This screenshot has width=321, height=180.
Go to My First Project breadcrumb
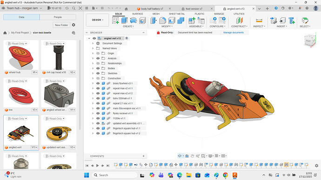(20, 32)
